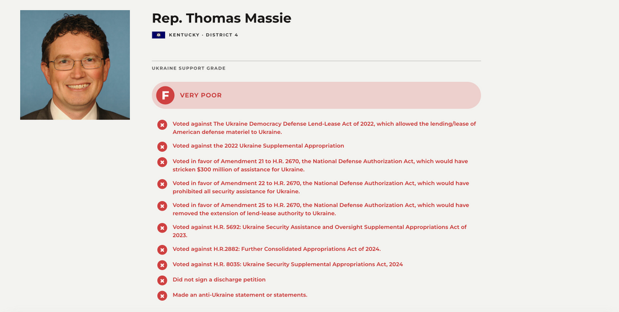Click the X icon beside anti-Ukraine statement item

[162, 296]
